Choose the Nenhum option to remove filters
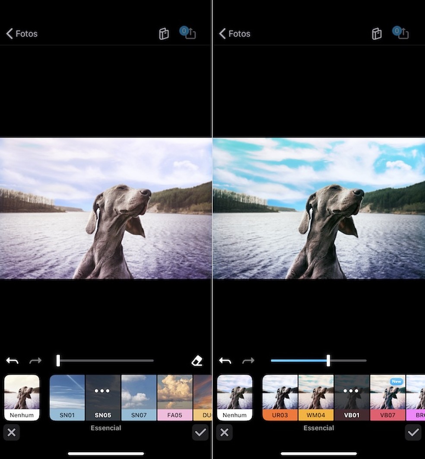425x459 pixels. click(22, 396)
